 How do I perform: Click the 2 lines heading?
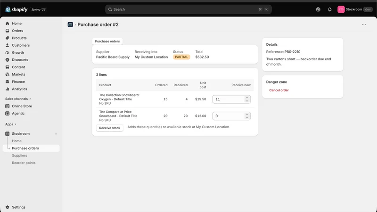tap(101, 75)
